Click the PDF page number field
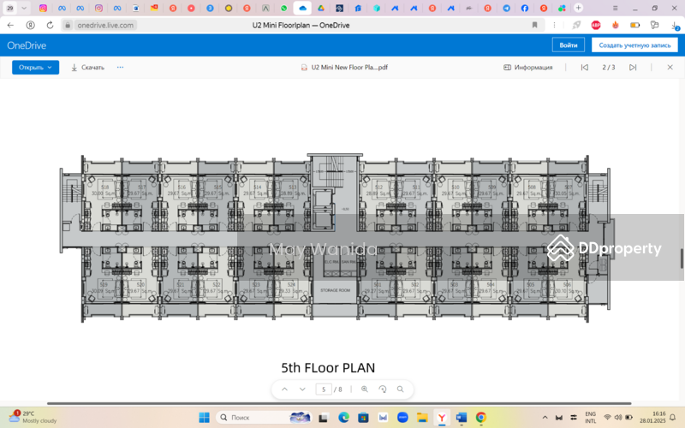 324,389
